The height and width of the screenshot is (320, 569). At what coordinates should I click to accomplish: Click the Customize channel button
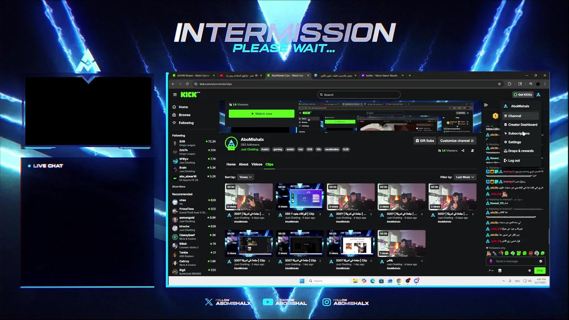click(x=457, y=141)
